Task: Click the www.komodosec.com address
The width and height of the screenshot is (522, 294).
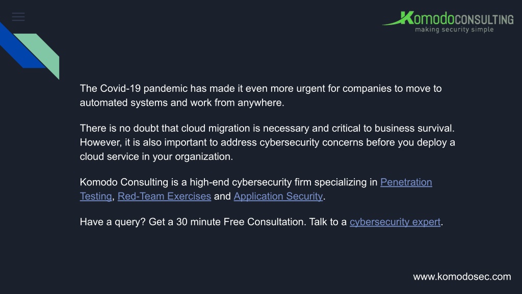Action: tap(462, 277)
